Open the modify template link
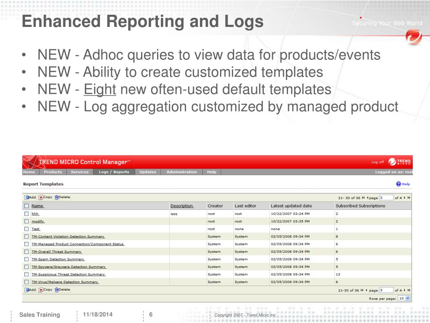The width and height of the screenshot is (430, 323). click(x=38, y=221)
